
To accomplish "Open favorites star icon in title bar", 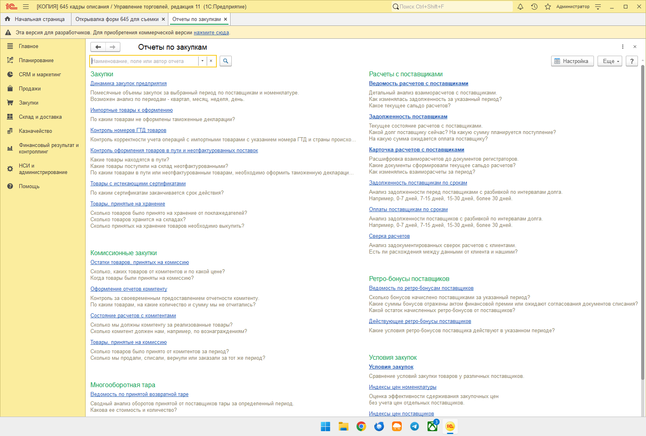I will tap(548, 6).
